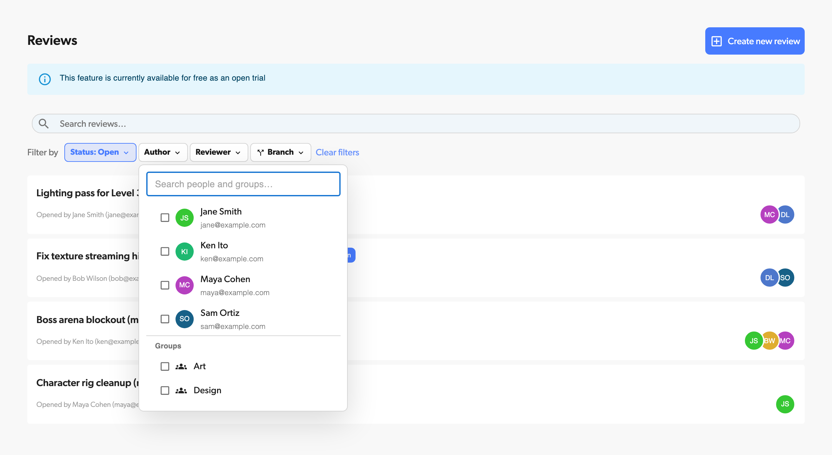This screenshot has width=832, height=455.
Task: Click the Groups section heading
Action: (168, 346)
